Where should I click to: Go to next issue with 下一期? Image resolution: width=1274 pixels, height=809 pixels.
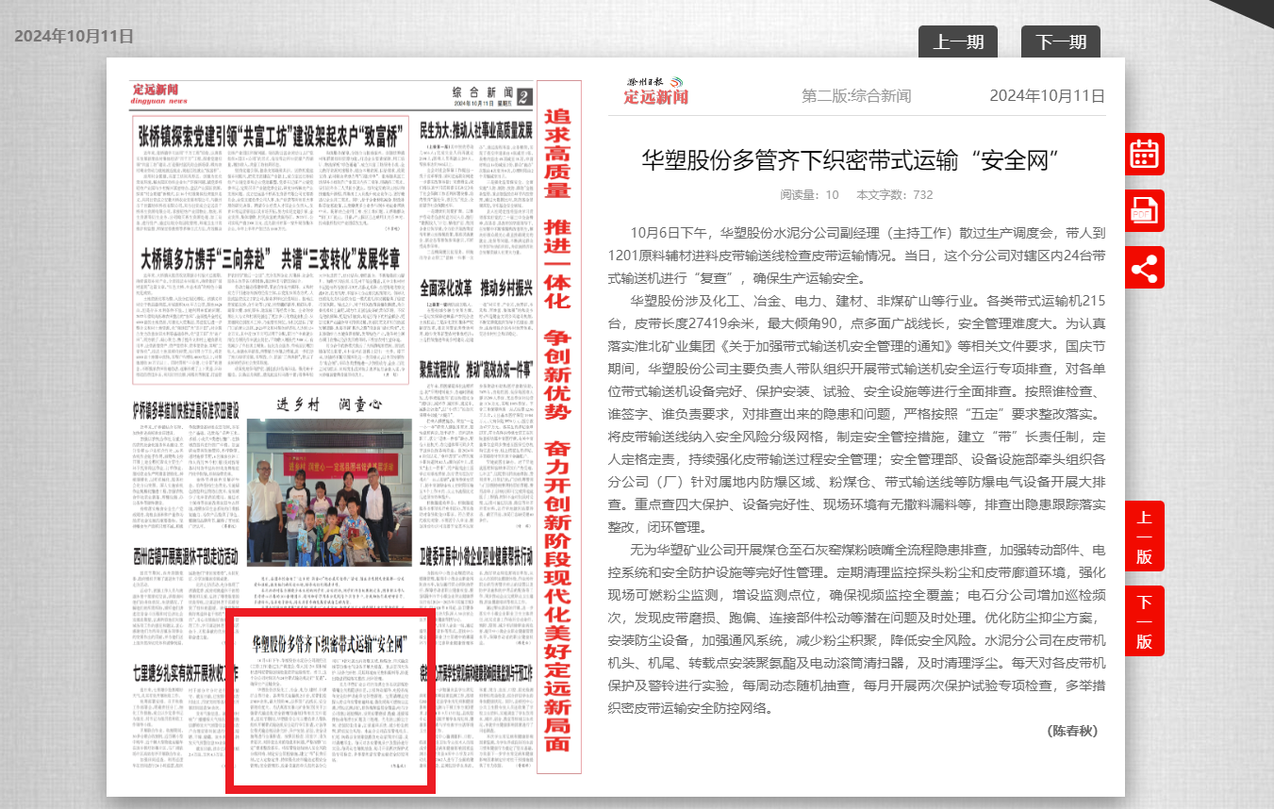[1060, 41]
